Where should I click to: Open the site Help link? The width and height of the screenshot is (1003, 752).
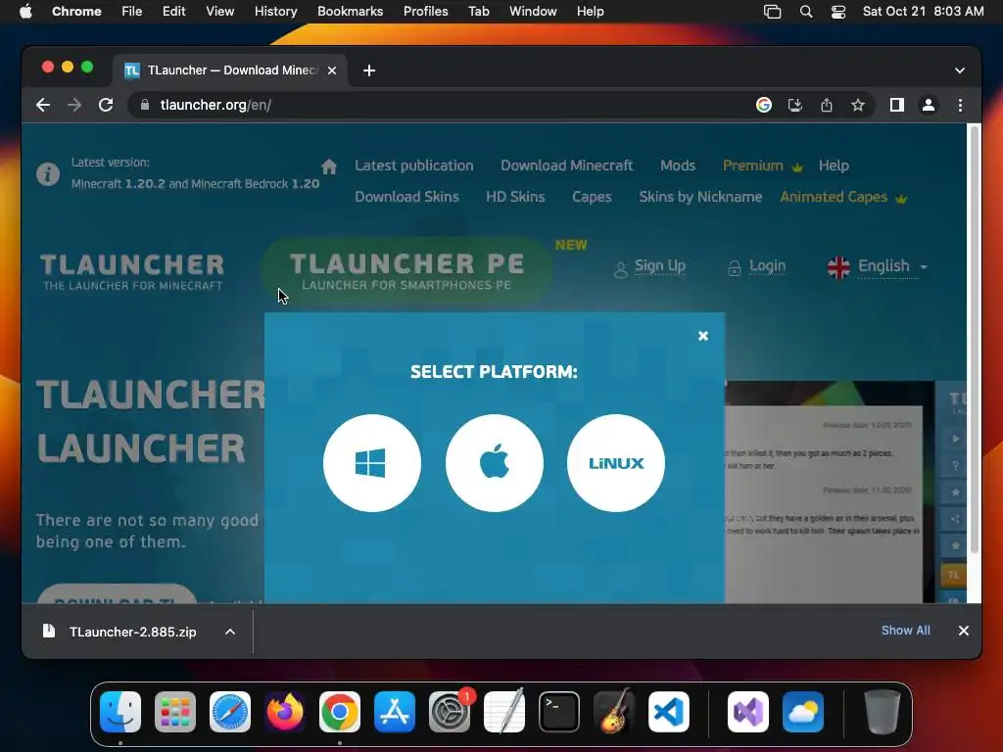click(x=834, y=165)
